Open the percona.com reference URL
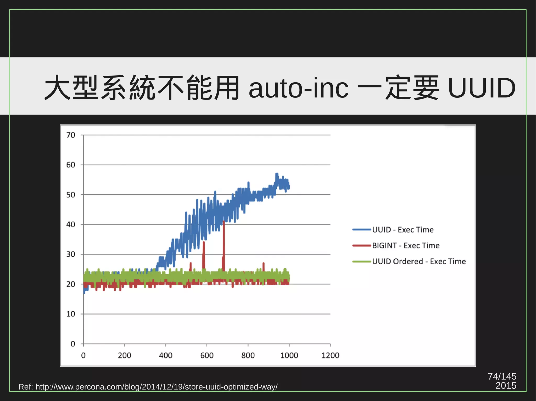536x401 pixels. (157, 387)
